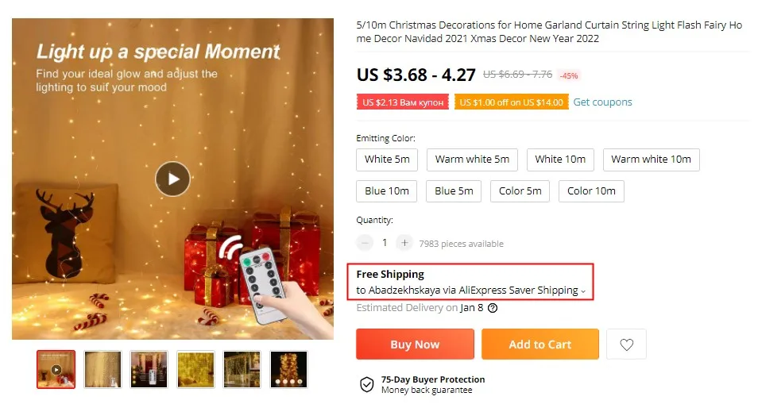Pick the Color 10m variant

591,191
